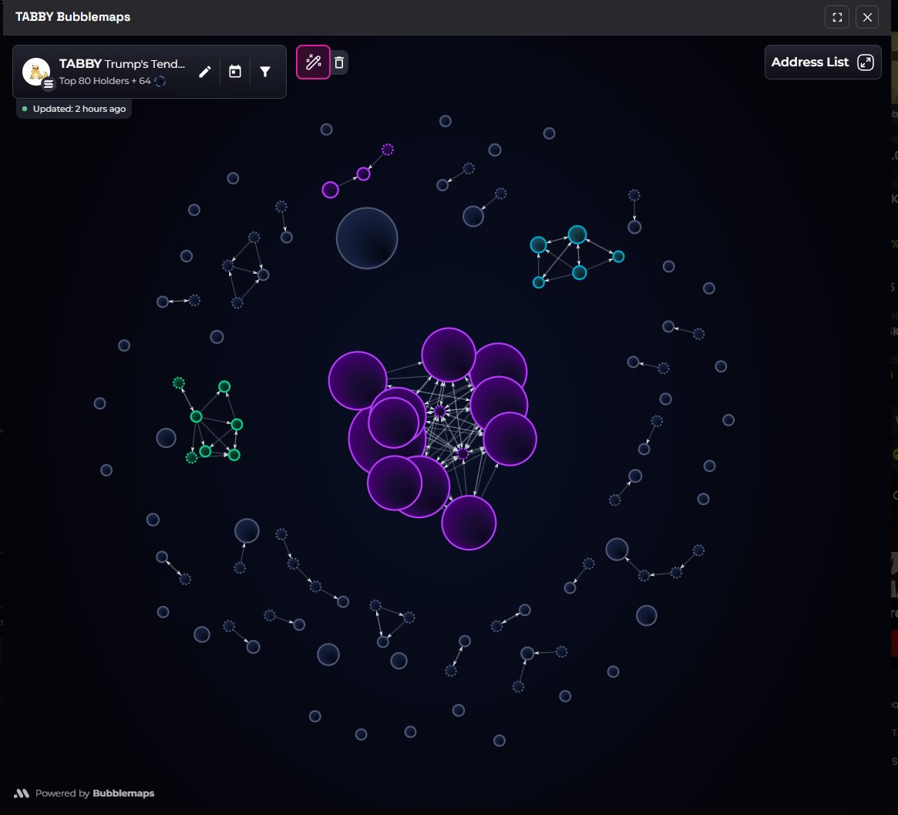Close the TABBY Bubblemaps window

pos(867,17)
